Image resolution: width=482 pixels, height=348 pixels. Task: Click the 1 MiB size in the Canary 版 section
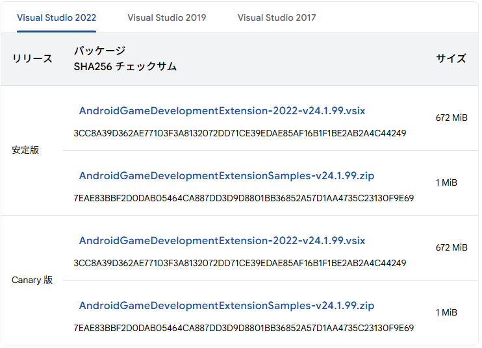tap(446, 313)
